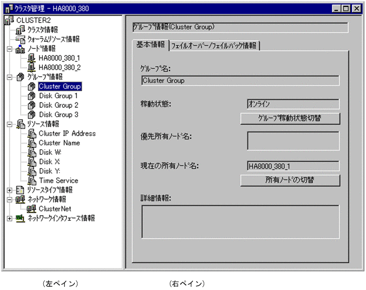Open the フェイルオーバー/フェイルバック情報 tab
Image resolution: width=366 pixels, height=290 pixels.
click(214, 45)
